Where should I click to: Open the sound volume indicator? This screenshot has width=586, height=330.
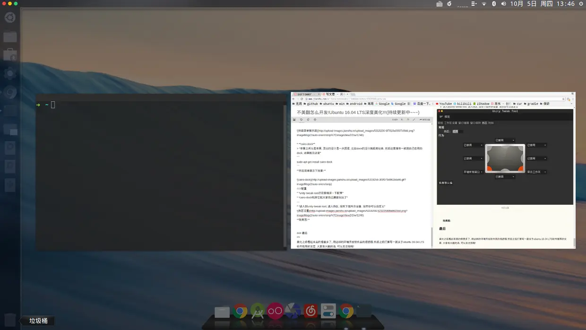(503, 4)
